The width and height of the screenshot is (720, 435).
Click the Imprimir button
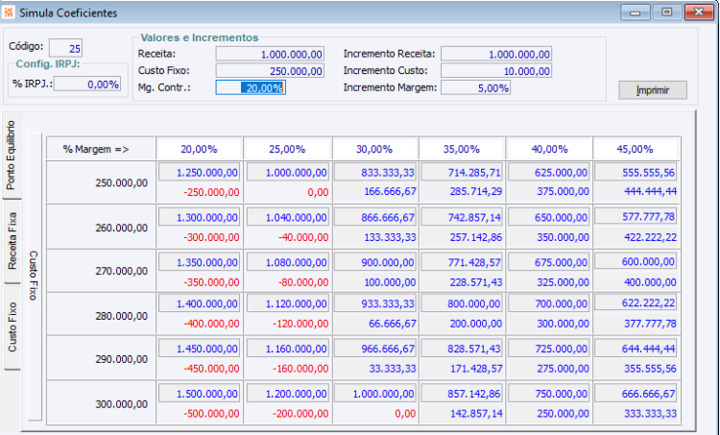coord(653,90)
